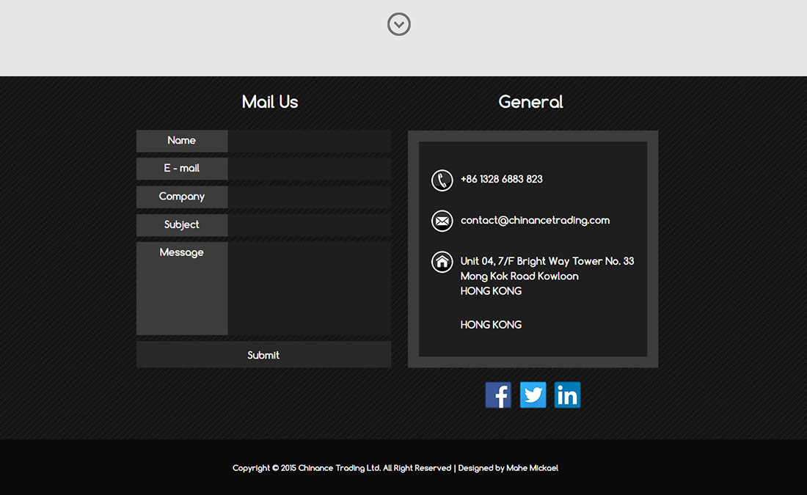Click the house icon beside the address
The height and width of the screenshot is (495, 807).
(442, 262)
